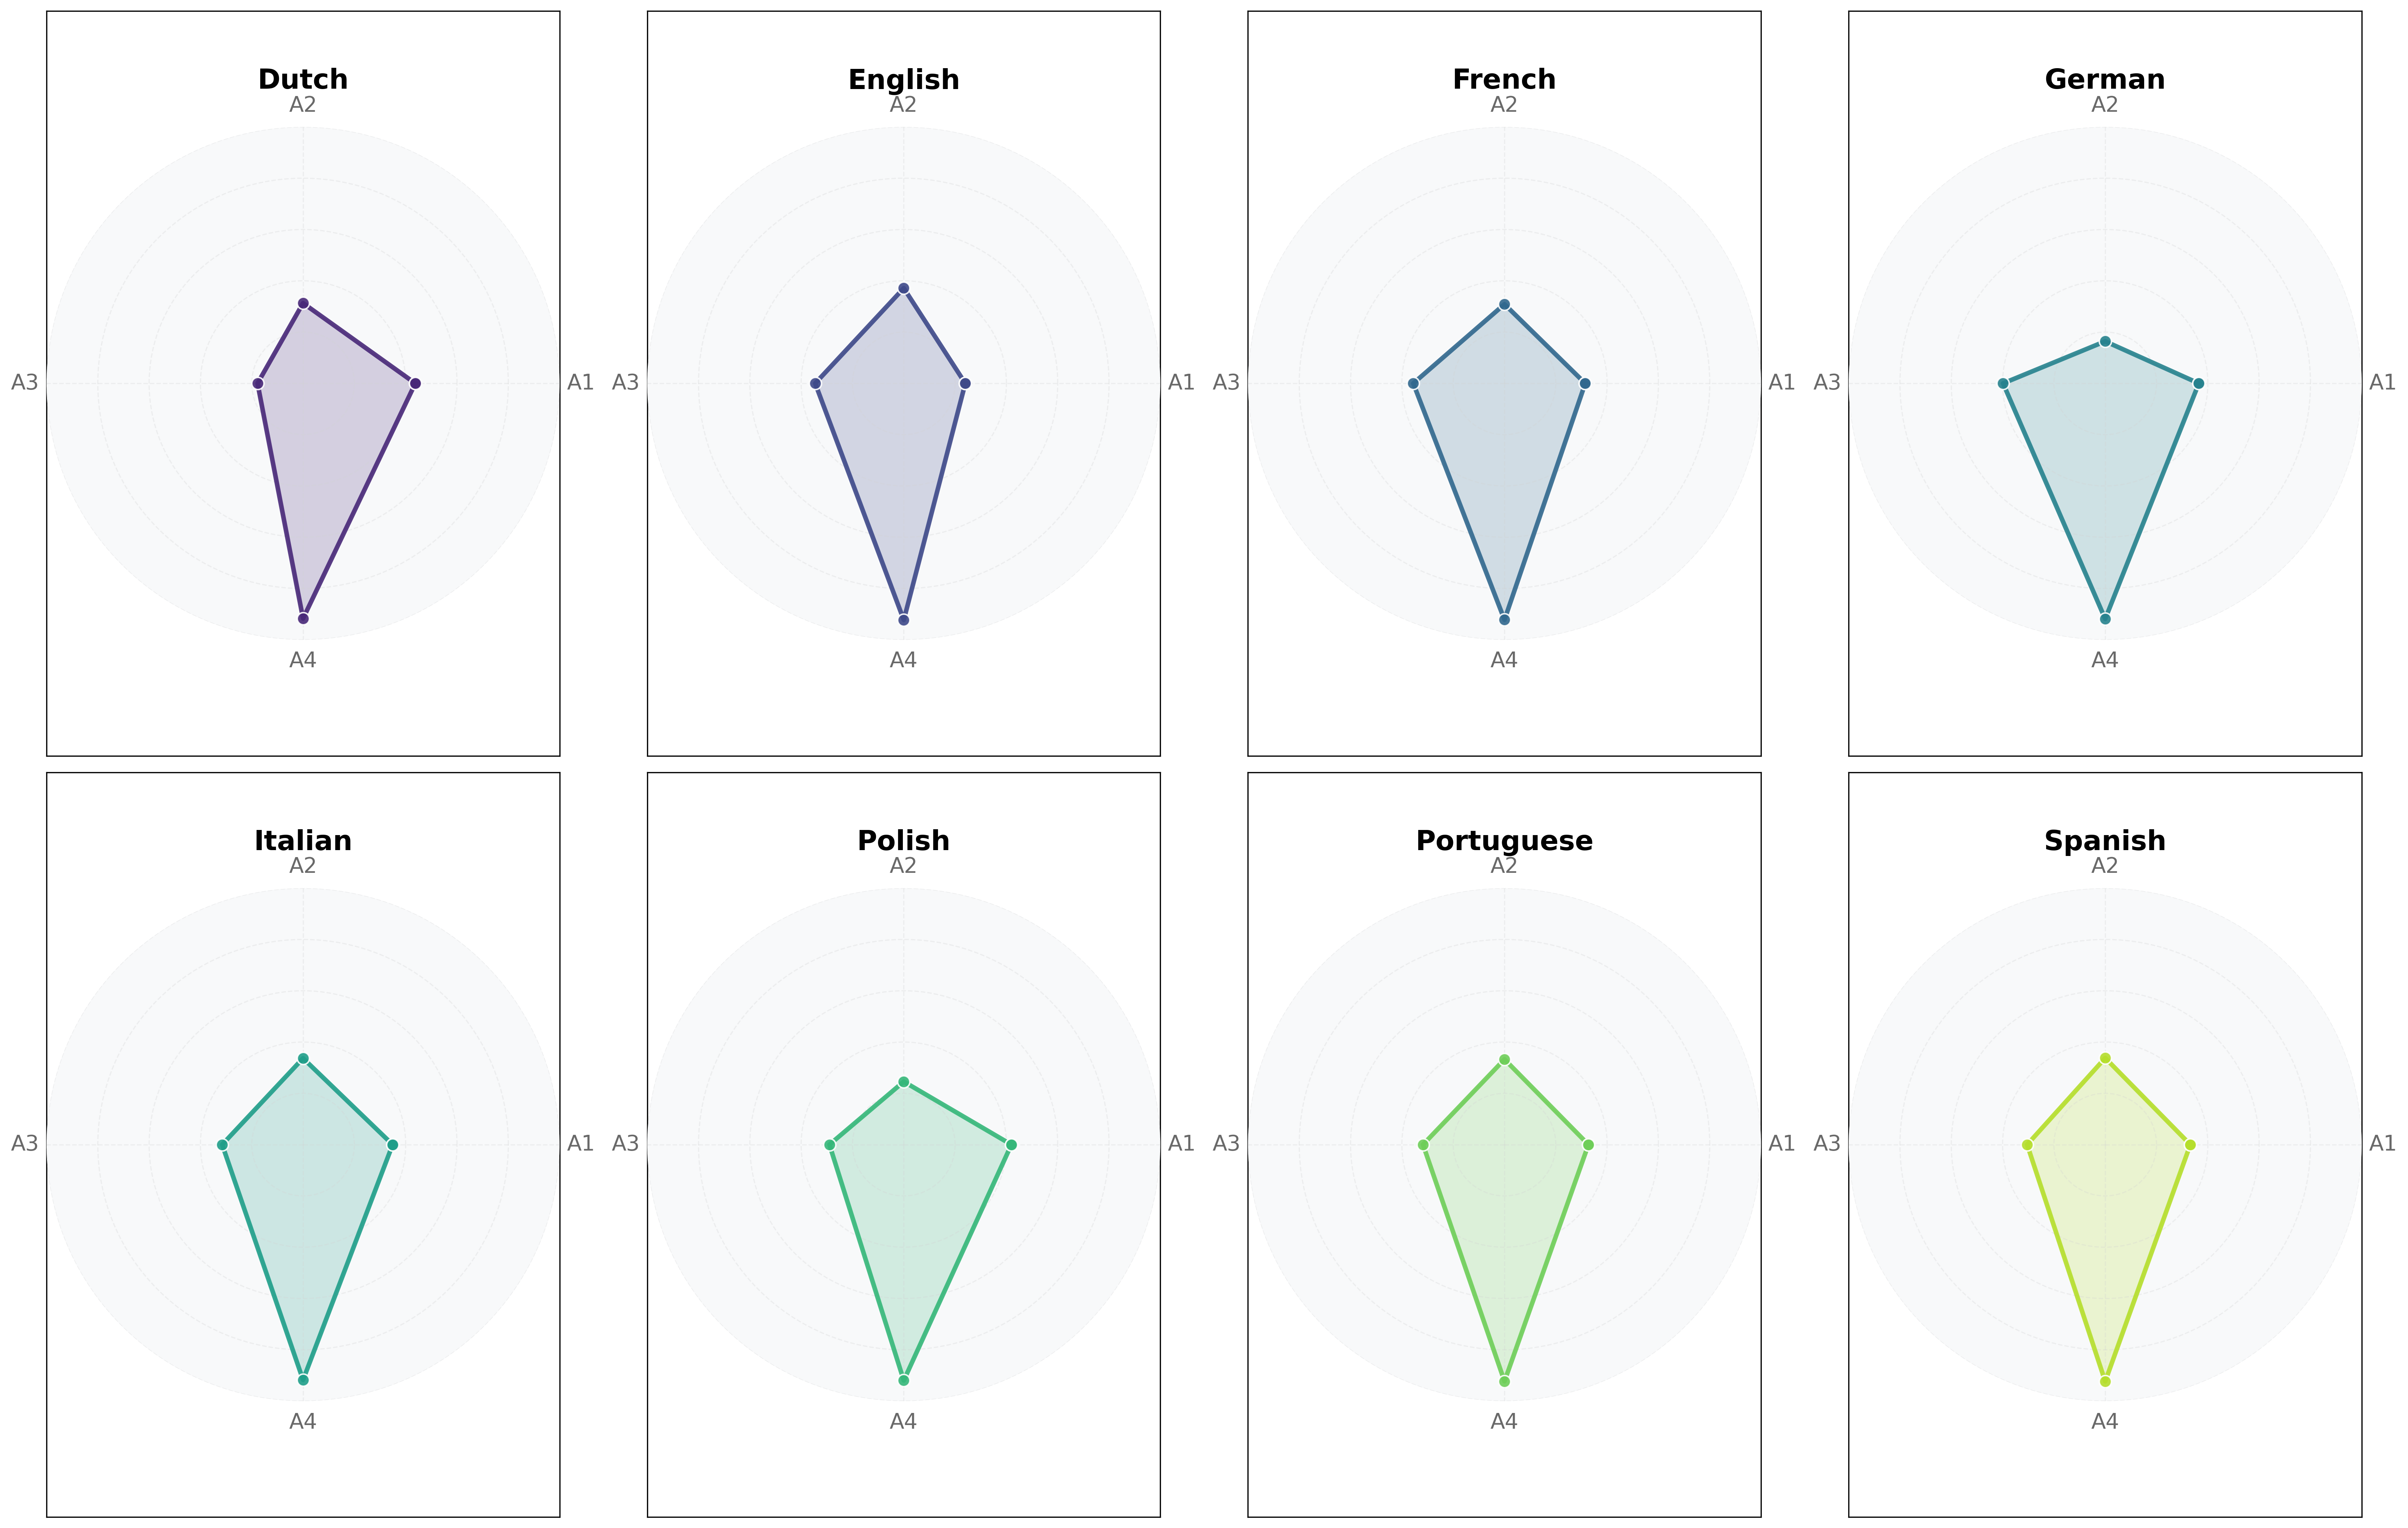Click the A1 axis label of German chart
This screenshot has width=2408, height=1528.
click(2383, 382)
